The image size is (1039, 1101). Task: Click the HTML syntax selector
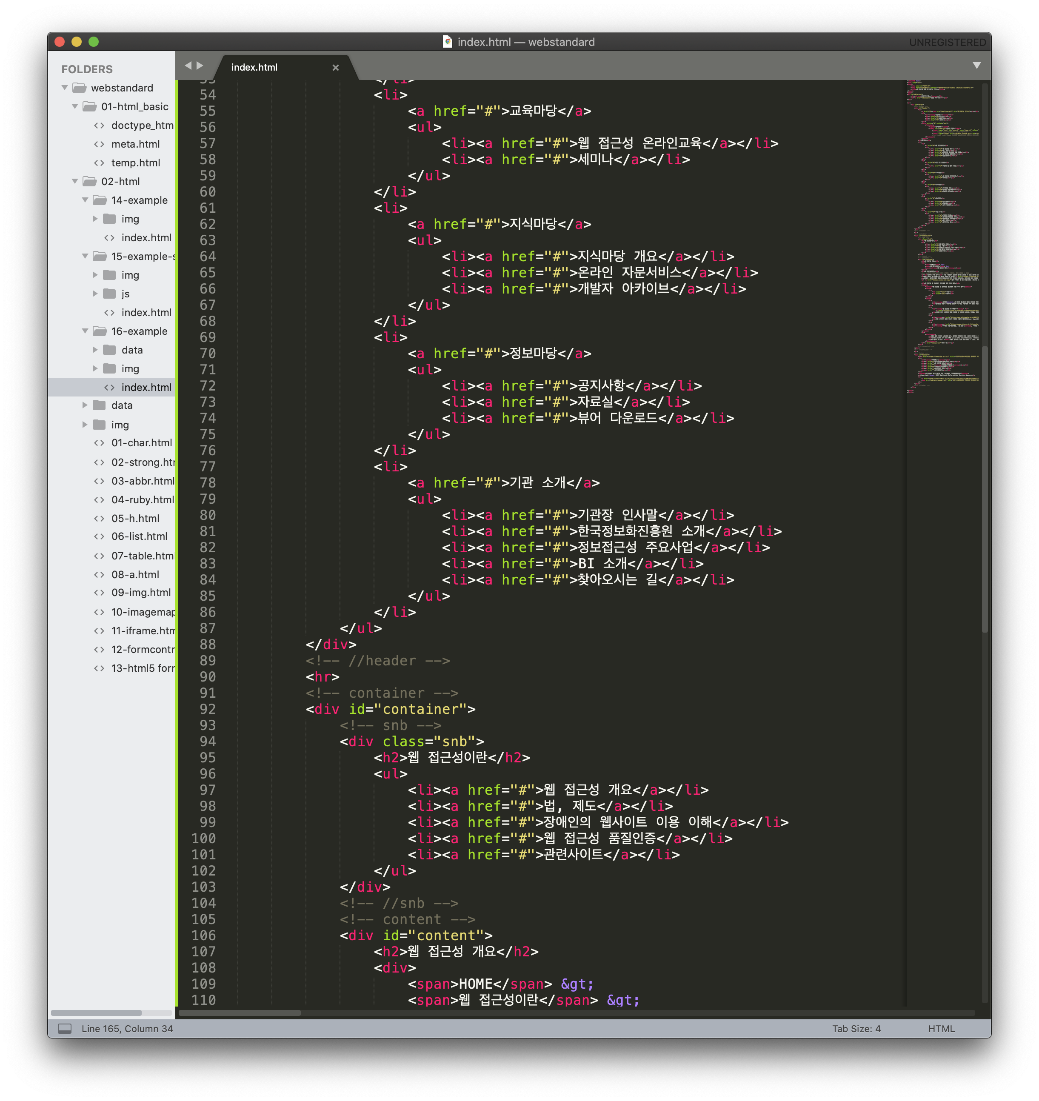(941, 1028)
